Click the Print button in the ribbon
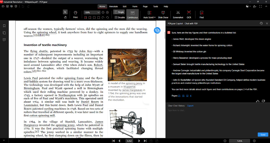 pos(75,15)
